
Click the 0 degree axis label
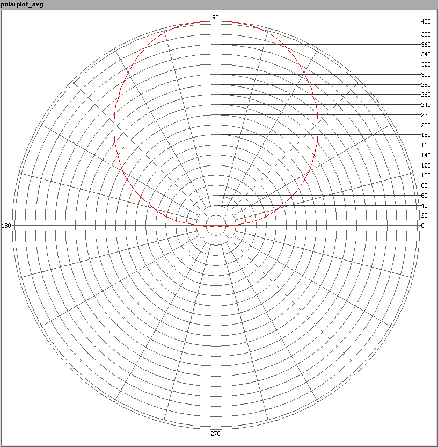click(422, 226)
